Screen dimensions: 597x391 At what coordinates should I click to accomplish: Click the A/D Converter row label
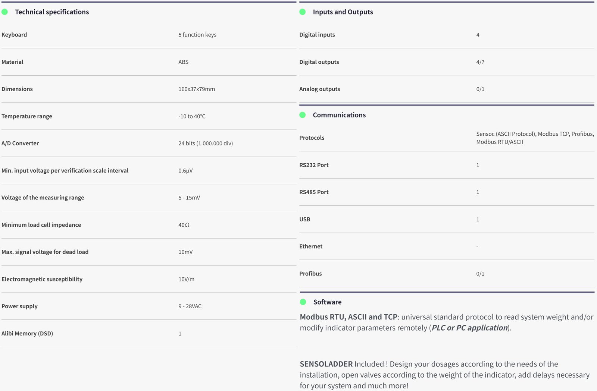20,143
